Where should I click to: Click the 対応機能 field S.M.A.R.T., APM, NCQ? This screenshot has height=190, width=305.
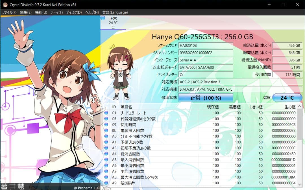(240, 89)
